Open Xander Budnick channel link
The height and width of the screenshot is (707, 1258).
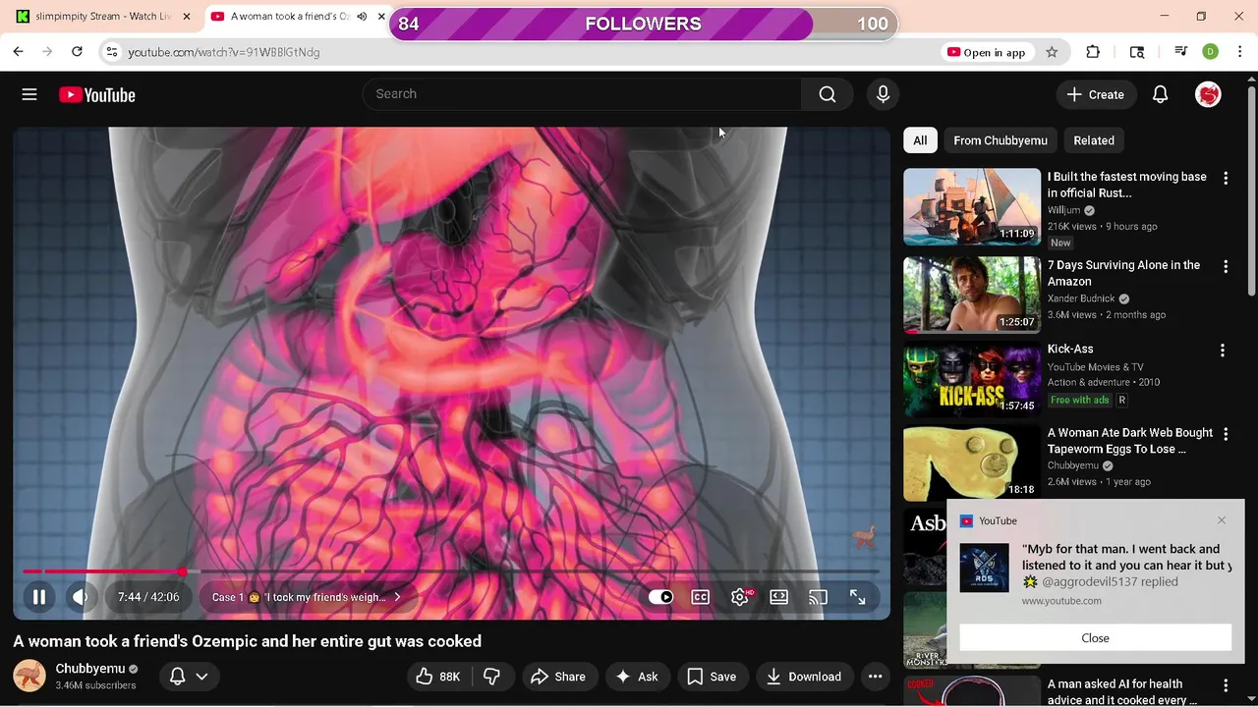(1081, 299)
